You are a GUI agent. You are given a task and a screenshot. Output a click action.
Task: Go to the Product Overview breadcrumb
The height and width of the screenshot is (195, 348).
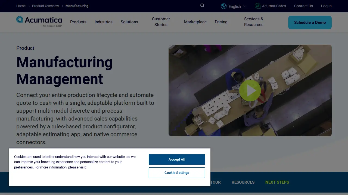45,6
